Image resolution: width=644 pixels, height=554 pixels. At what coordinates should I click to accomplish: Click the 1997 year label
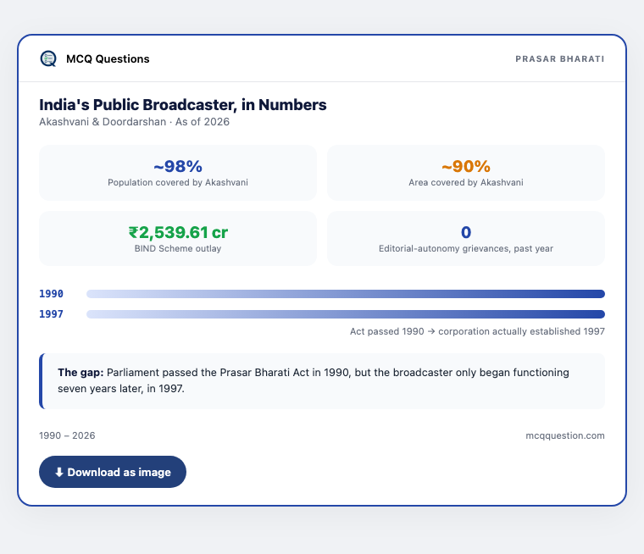click(52, 314)
